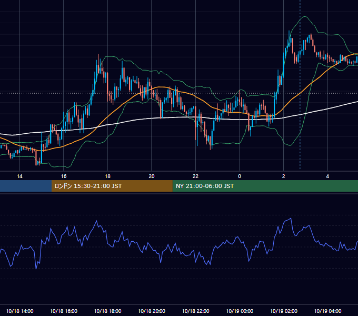Click the '14' hour axis label
Image resolution: width=358 pixels, height=316 pixels.
tap(19, 176)
